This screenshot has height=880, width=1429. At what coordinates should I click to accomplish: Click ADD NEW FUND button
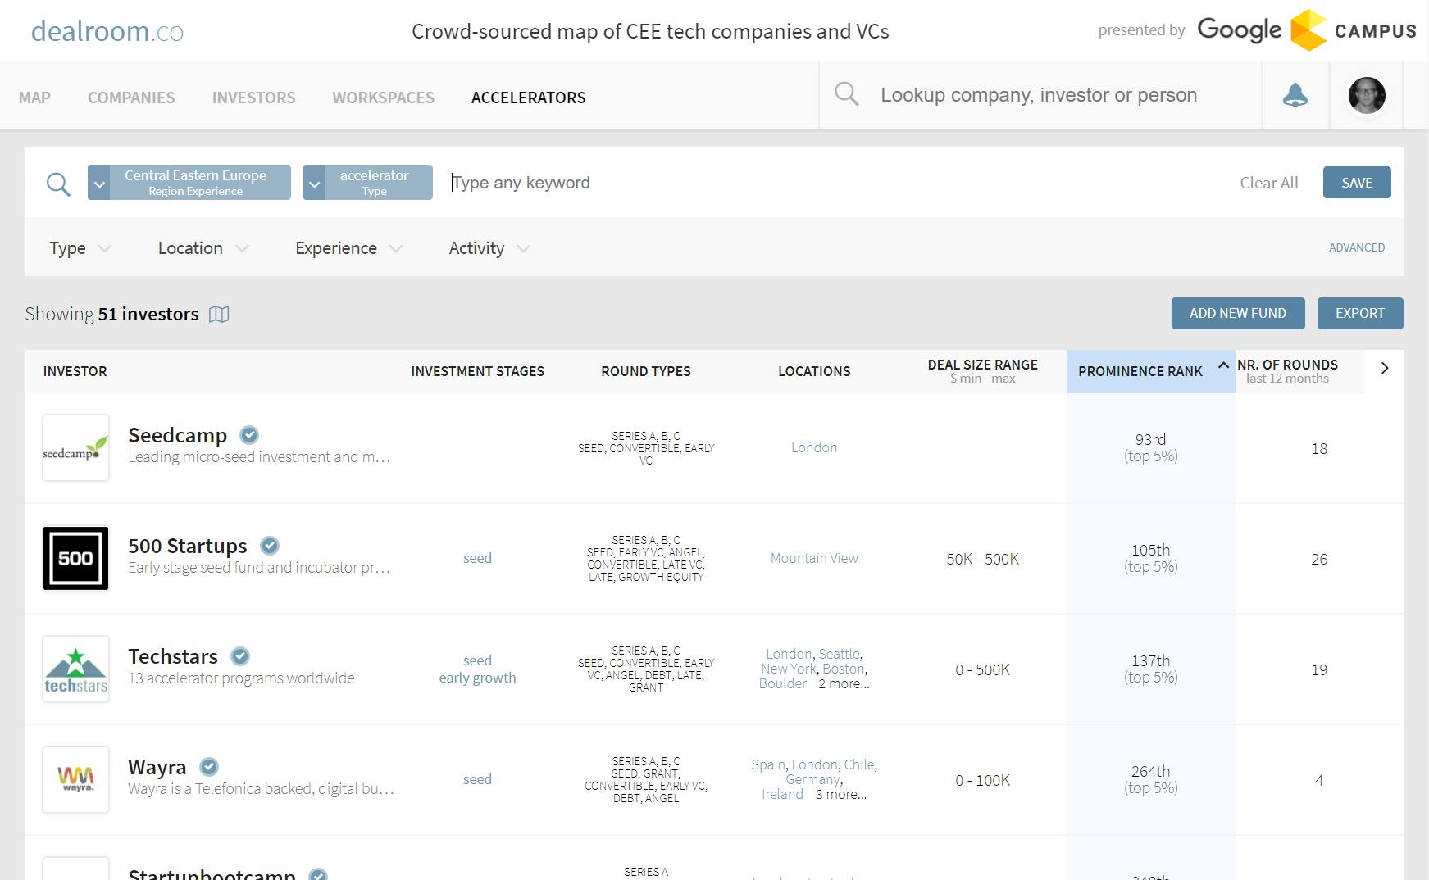click(1237, 313)
